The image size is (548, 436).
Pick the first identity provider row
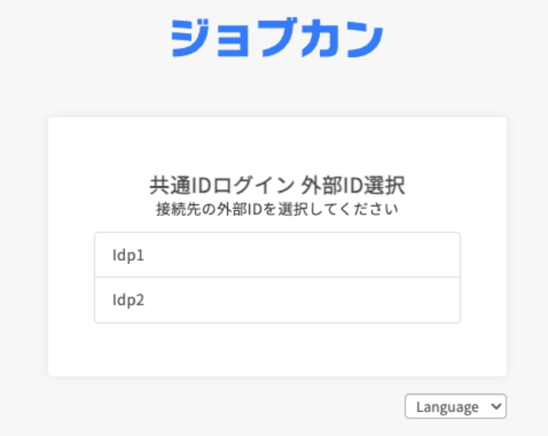pyautogui.click(x=277, y=255)
